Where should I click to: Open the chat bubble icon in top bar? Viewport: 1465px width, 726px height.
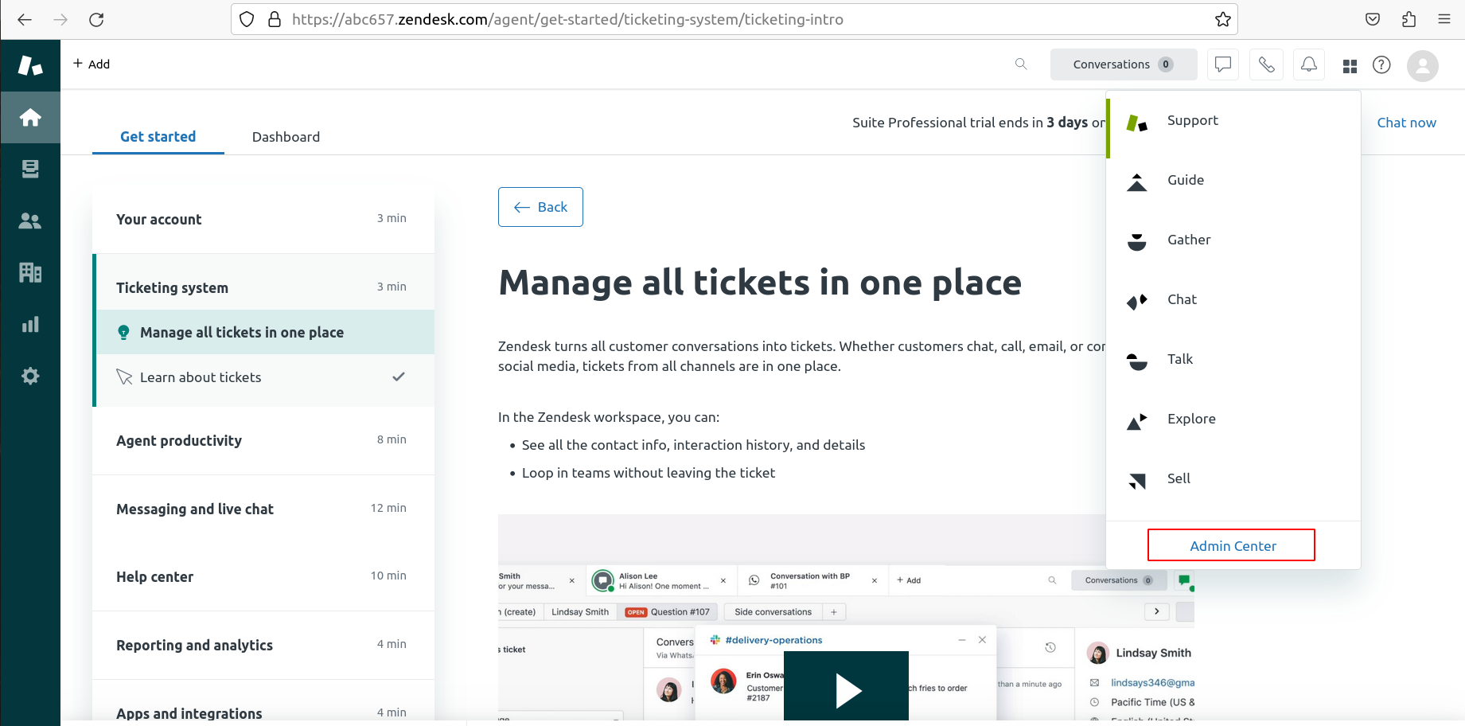pyautogui.click(x=1223, y=64)
